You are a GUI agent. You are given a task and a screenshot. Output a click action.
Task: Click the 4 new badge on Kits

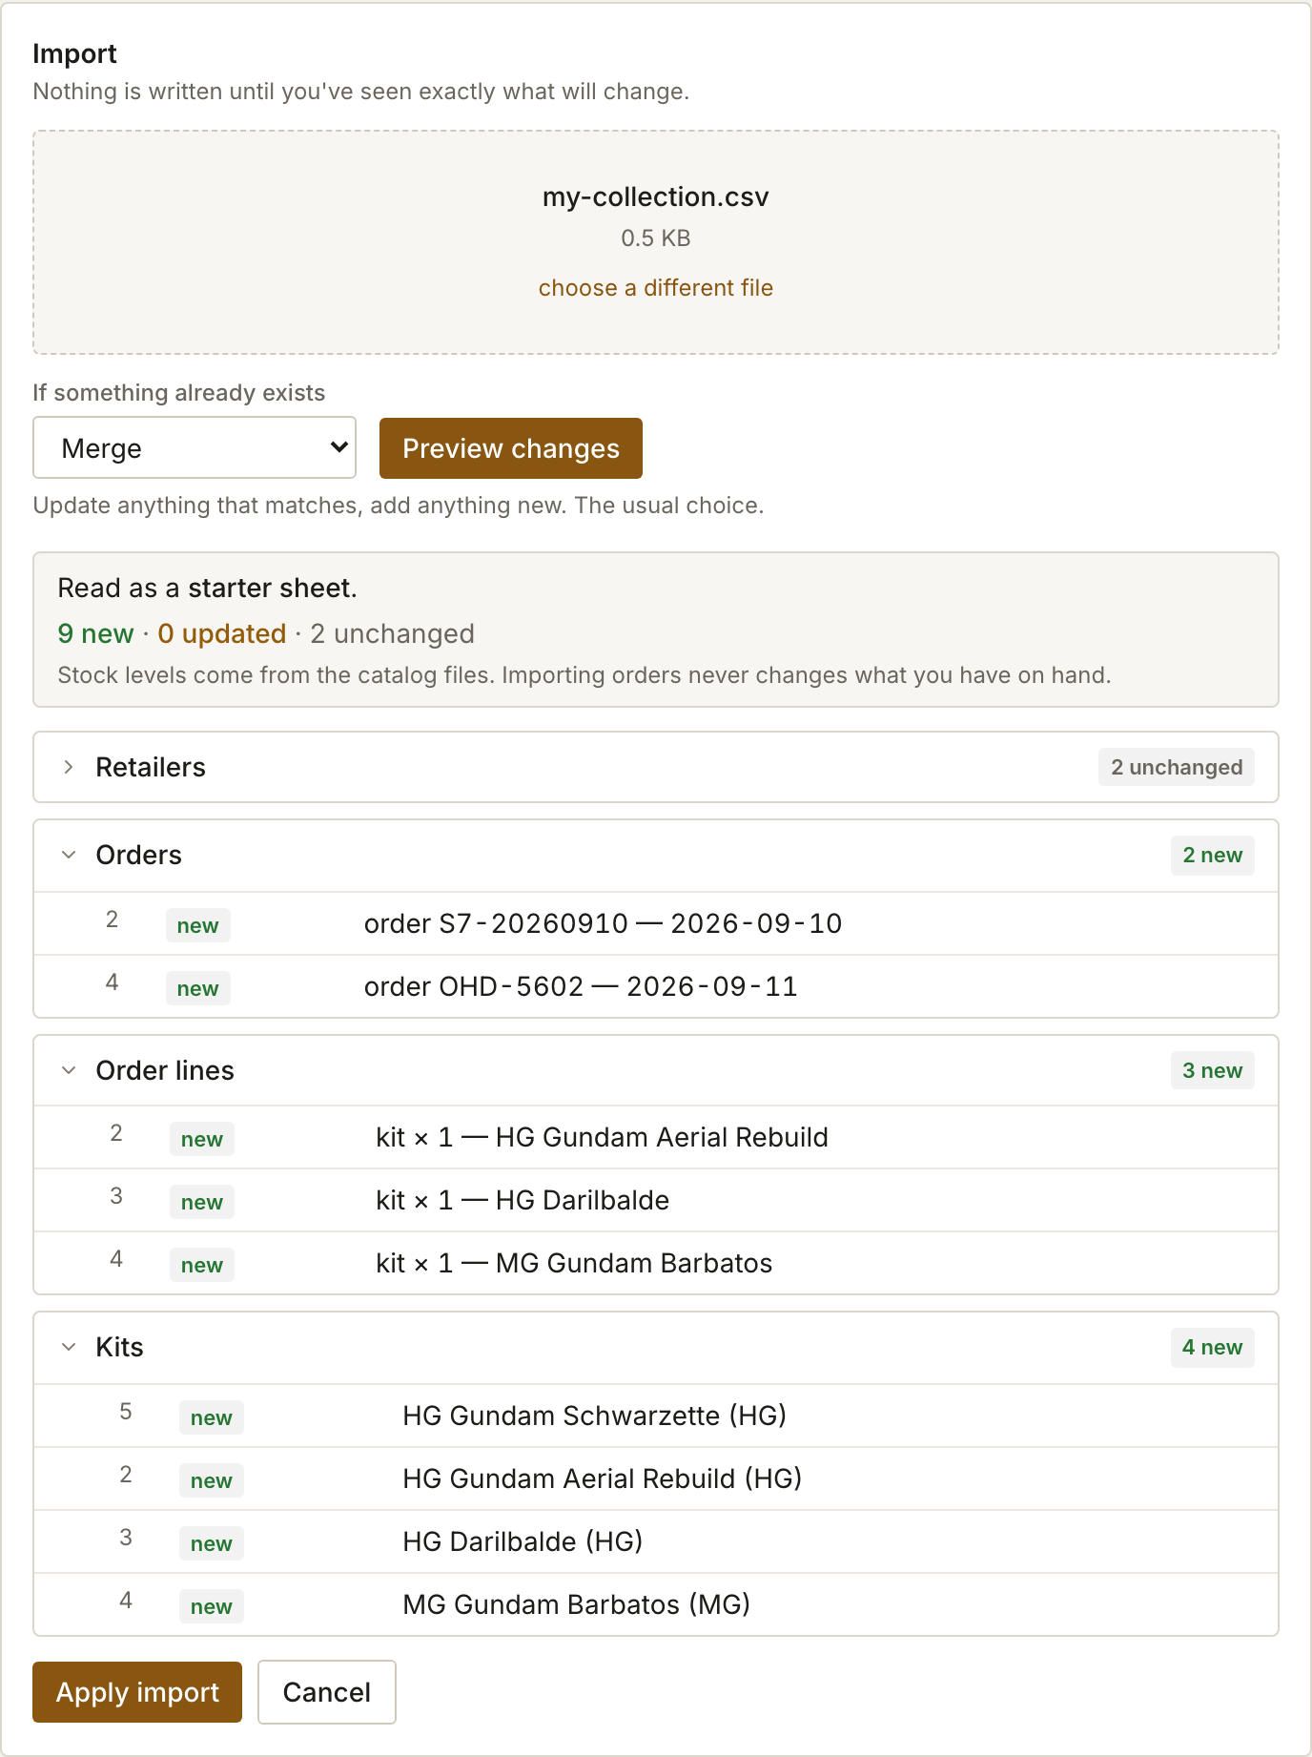pyautogui.click(x=1213, y=1347)
